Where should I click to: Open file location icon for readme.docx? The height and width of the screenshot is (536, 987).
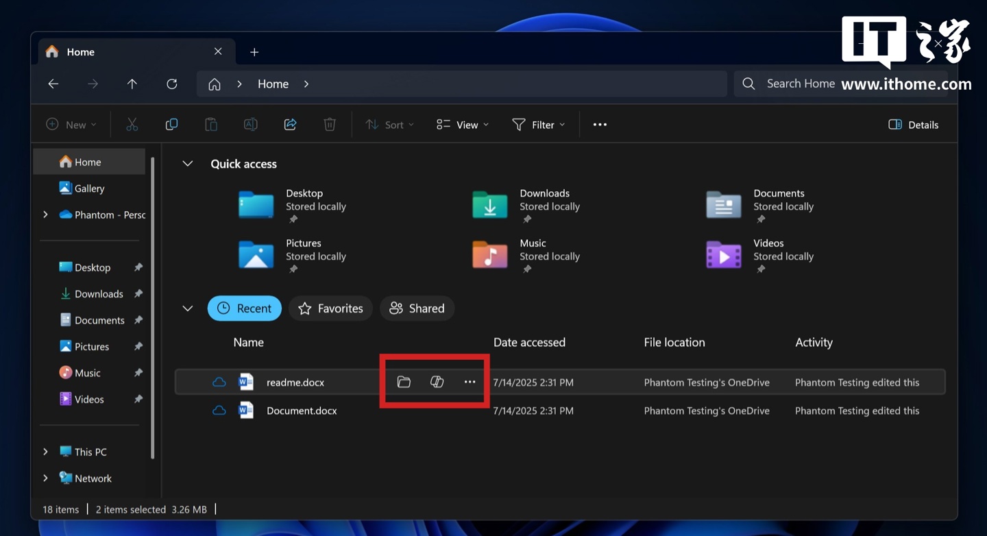pos(404,382)
